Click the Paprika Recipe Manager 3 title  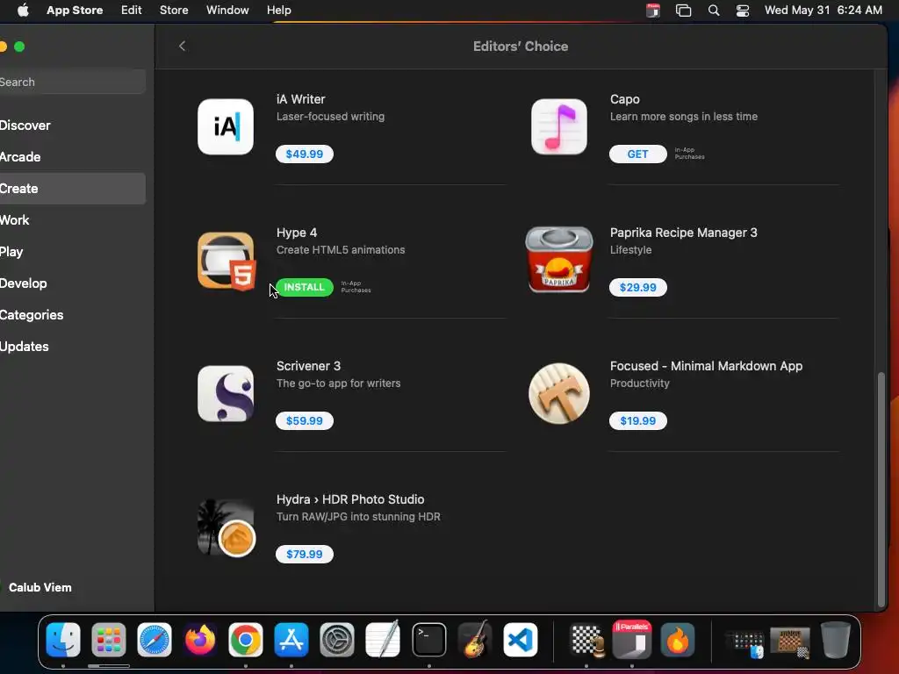(683, 233)
